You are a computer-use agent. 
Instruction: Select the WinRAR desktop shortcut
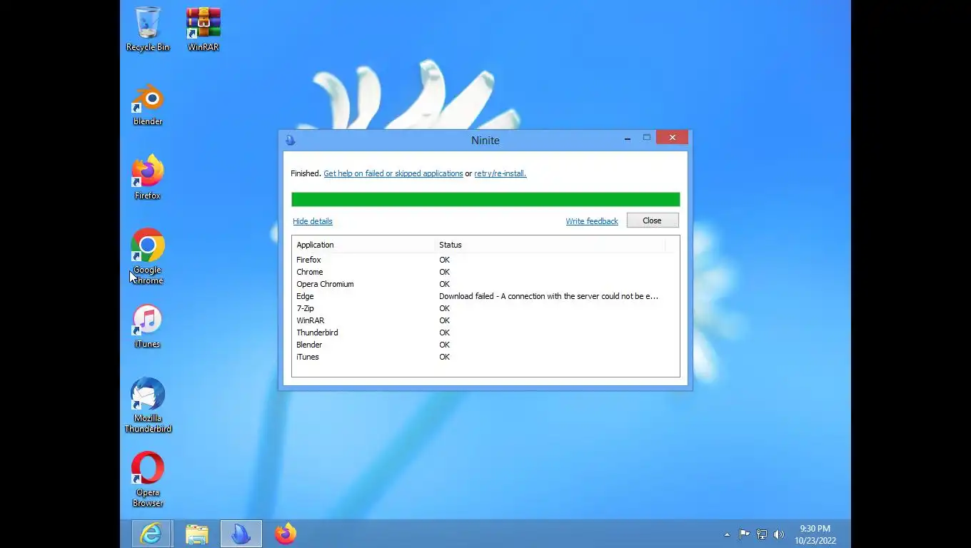coord(203,29)
